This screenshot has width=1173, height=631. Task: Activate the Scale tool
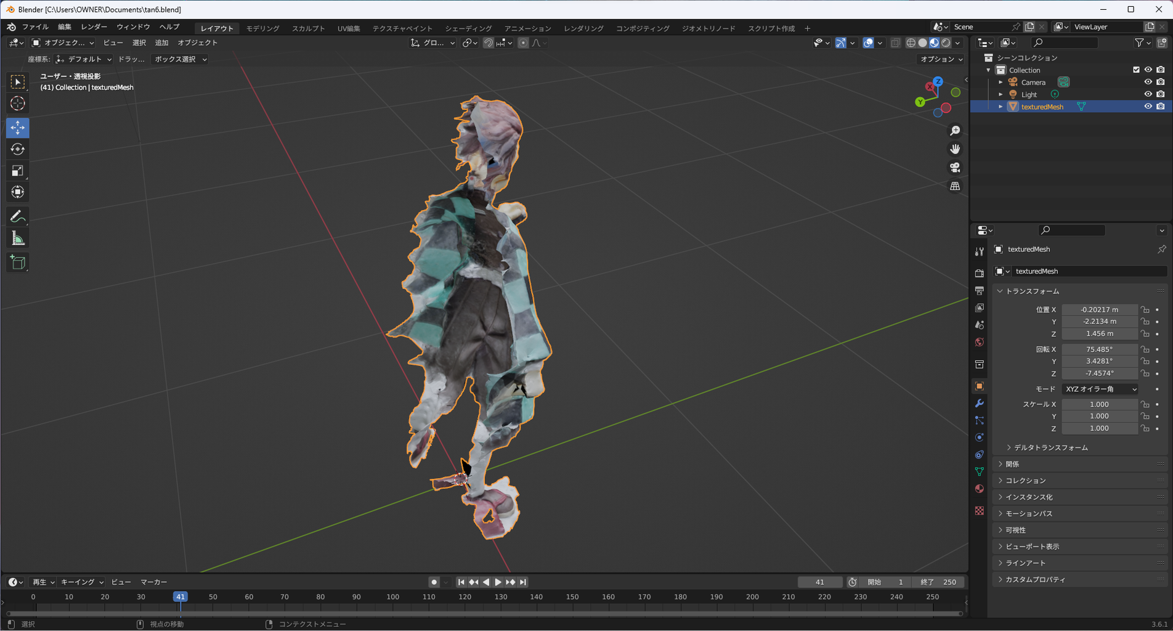[18, 171]
